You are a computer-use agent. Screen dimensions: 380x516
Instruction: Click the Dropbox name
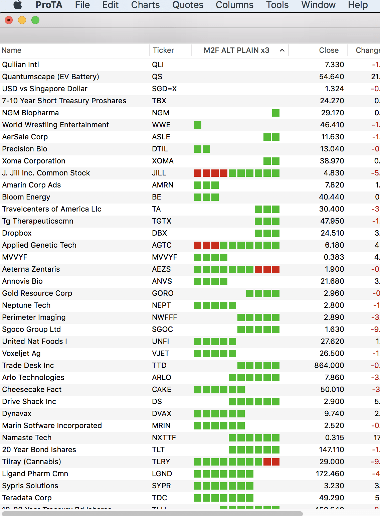(x=17, y=233)
